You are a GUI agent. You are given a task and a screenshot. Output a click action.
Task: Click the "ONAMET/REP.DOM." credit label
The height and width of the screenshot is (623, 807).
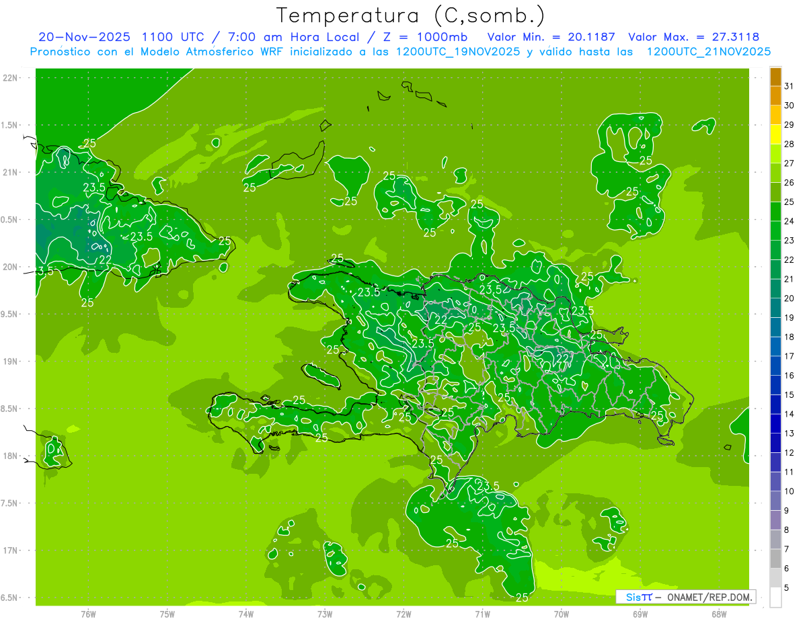709,597
